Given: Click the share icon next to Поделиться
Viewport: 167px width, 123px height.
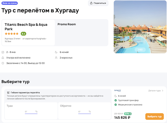Looking at the screenshot, I should click(x=92, y=3).
